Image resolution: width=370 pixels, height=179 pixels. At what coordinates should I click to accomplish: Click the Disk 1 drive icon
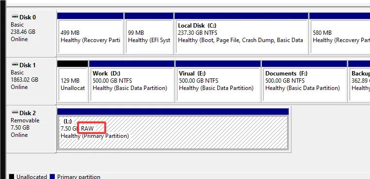[x=15, y=64]
